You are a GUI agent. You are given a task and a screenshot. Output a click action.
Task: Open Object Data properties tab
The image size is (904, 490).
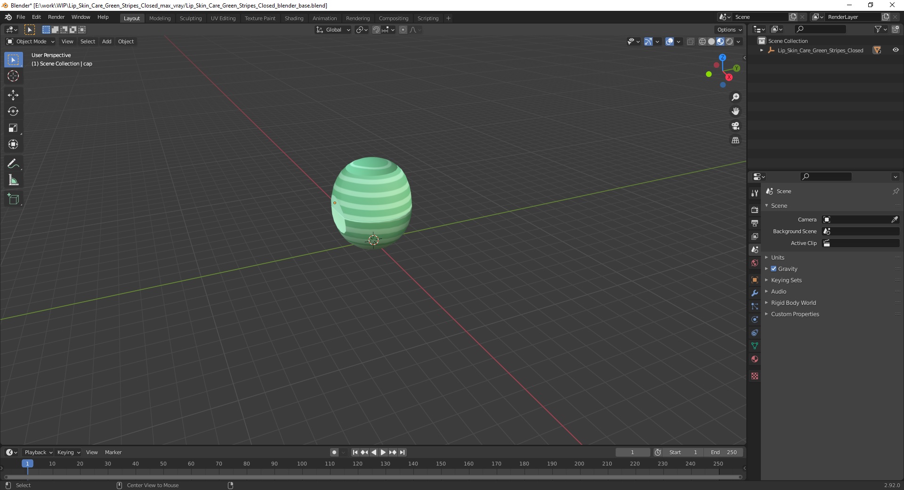tap(755, 346)
